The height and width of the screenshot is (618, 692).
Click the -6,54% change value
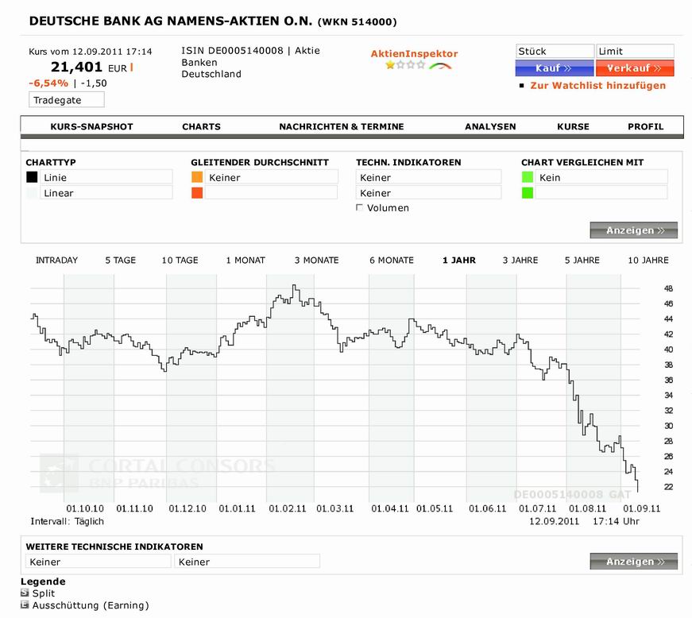click(48, 83)
